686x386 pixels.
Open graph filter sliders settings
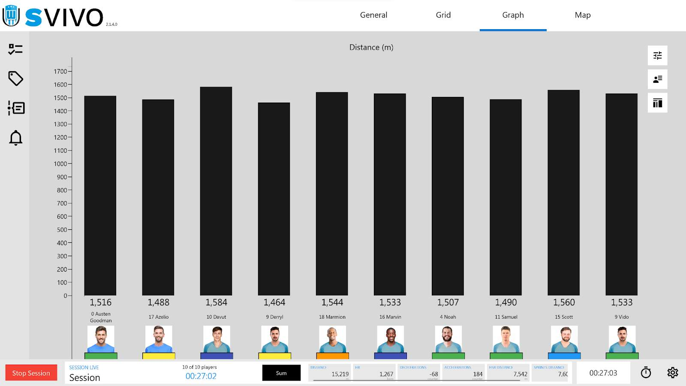coord(657,55)
